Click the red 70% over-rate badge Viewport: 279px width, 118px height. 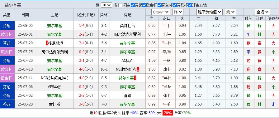coord(168,113)
